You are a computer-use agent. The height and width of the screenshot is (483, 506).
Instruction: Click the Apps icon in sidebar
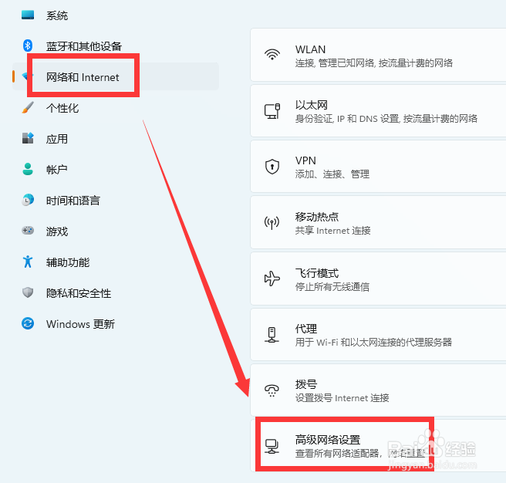pyautogui.click(x=28, y=138)
